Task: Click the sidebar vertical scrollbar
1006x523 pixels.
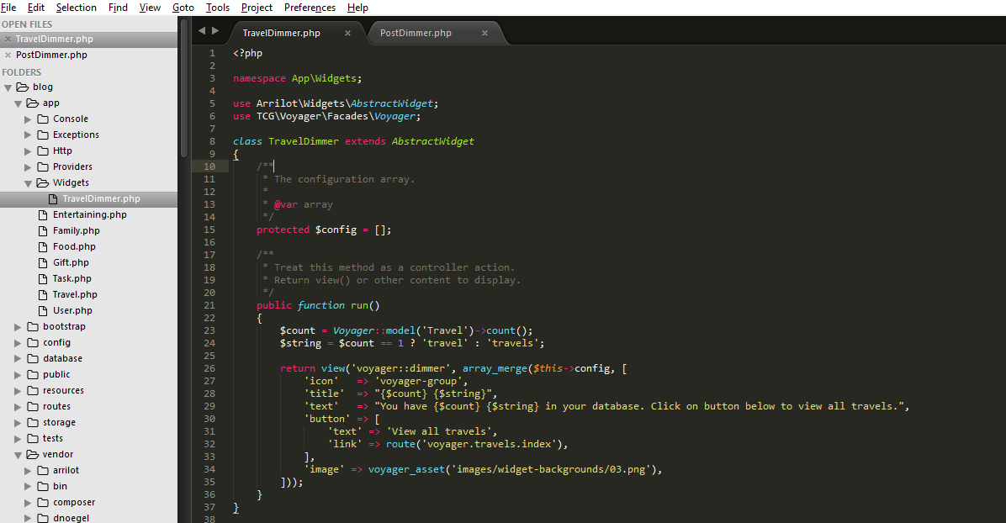Action: 184,88
